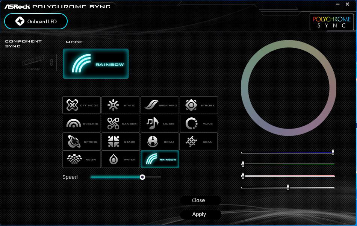The image size is (357, 226).
Task: Activate the Music lighting mode
Action: pos(160,123)
